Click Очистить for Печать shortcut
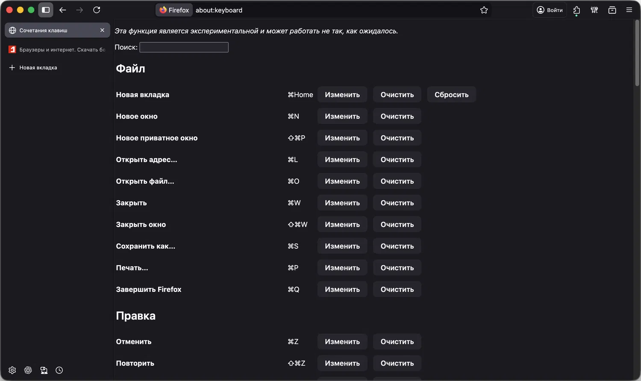The width and height of the screenshot is (641, 381). click(x=397, y=268)
